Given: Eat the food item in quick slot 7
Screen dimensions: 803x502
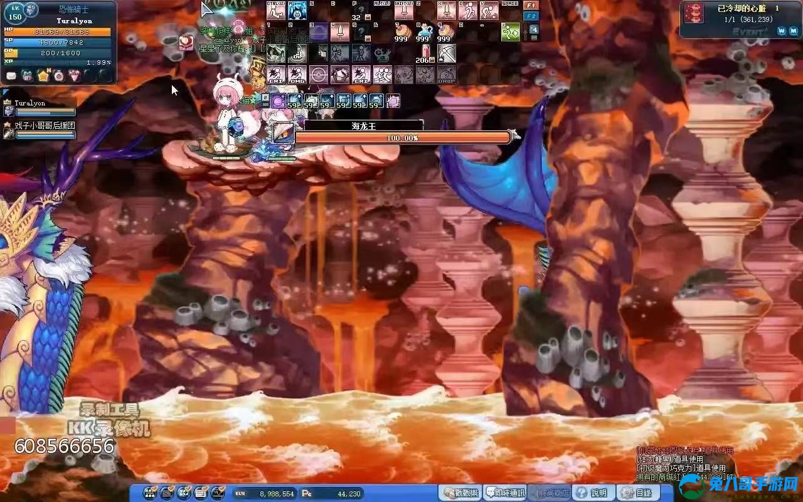Looking at the screenshot, I should pos(404,32).
